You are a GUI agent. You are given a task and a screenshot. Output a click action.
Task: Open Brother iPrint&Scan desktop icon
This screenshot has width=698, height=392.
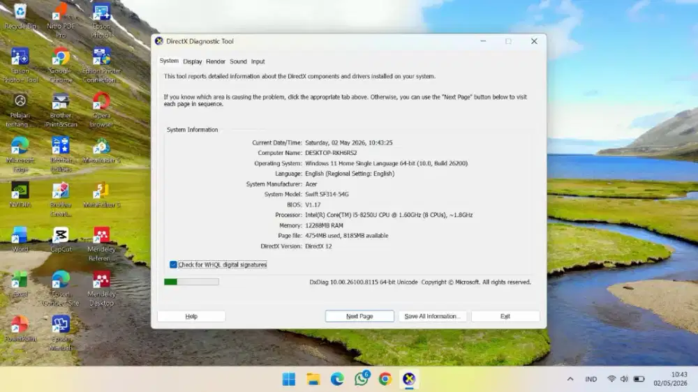click(61, 110)
